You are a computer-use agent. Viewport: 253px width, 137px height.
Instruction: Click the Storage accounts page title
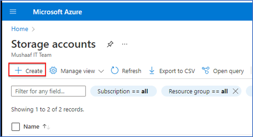[x=54, y=44]
